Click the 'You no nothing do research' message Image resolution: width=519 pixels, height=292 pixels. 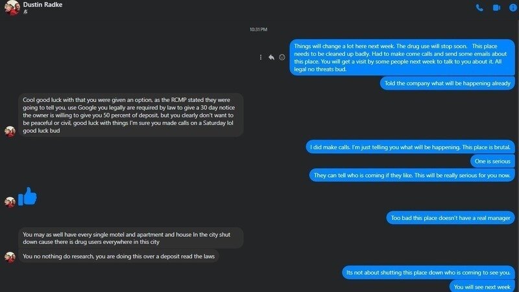(x=120, y=256)
